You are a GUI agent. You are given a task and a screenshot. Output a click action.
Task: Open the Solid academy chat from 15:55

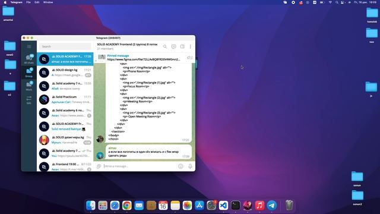pyautogui.click(x=65, y=86)
